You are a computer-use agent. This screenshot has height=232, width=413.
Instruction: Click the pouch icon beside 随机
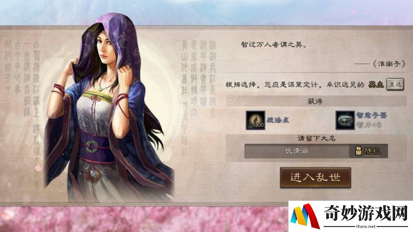[358, 151]
